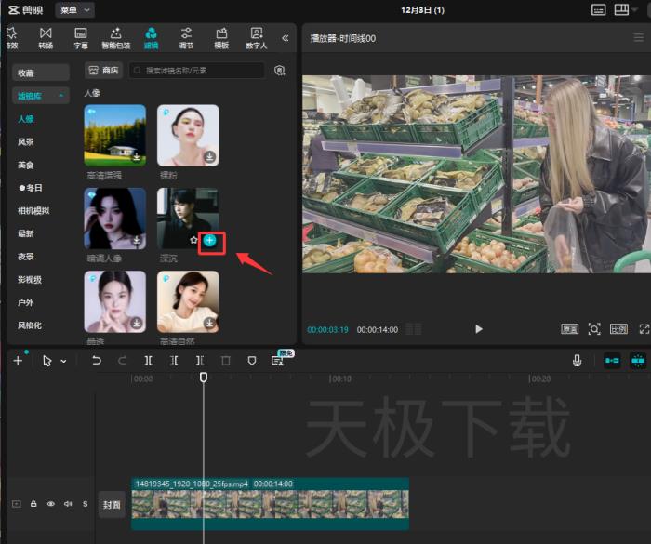The image size is (651, 544).
Task: Open the 菜单 dropdown menu
Action: (x=74, y=10)
